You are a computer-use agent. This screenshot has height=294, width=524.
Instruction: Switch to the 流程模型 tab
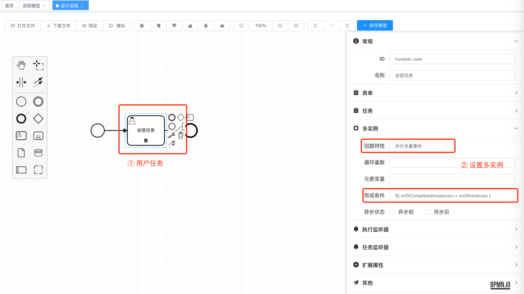[x=31, y=6]
